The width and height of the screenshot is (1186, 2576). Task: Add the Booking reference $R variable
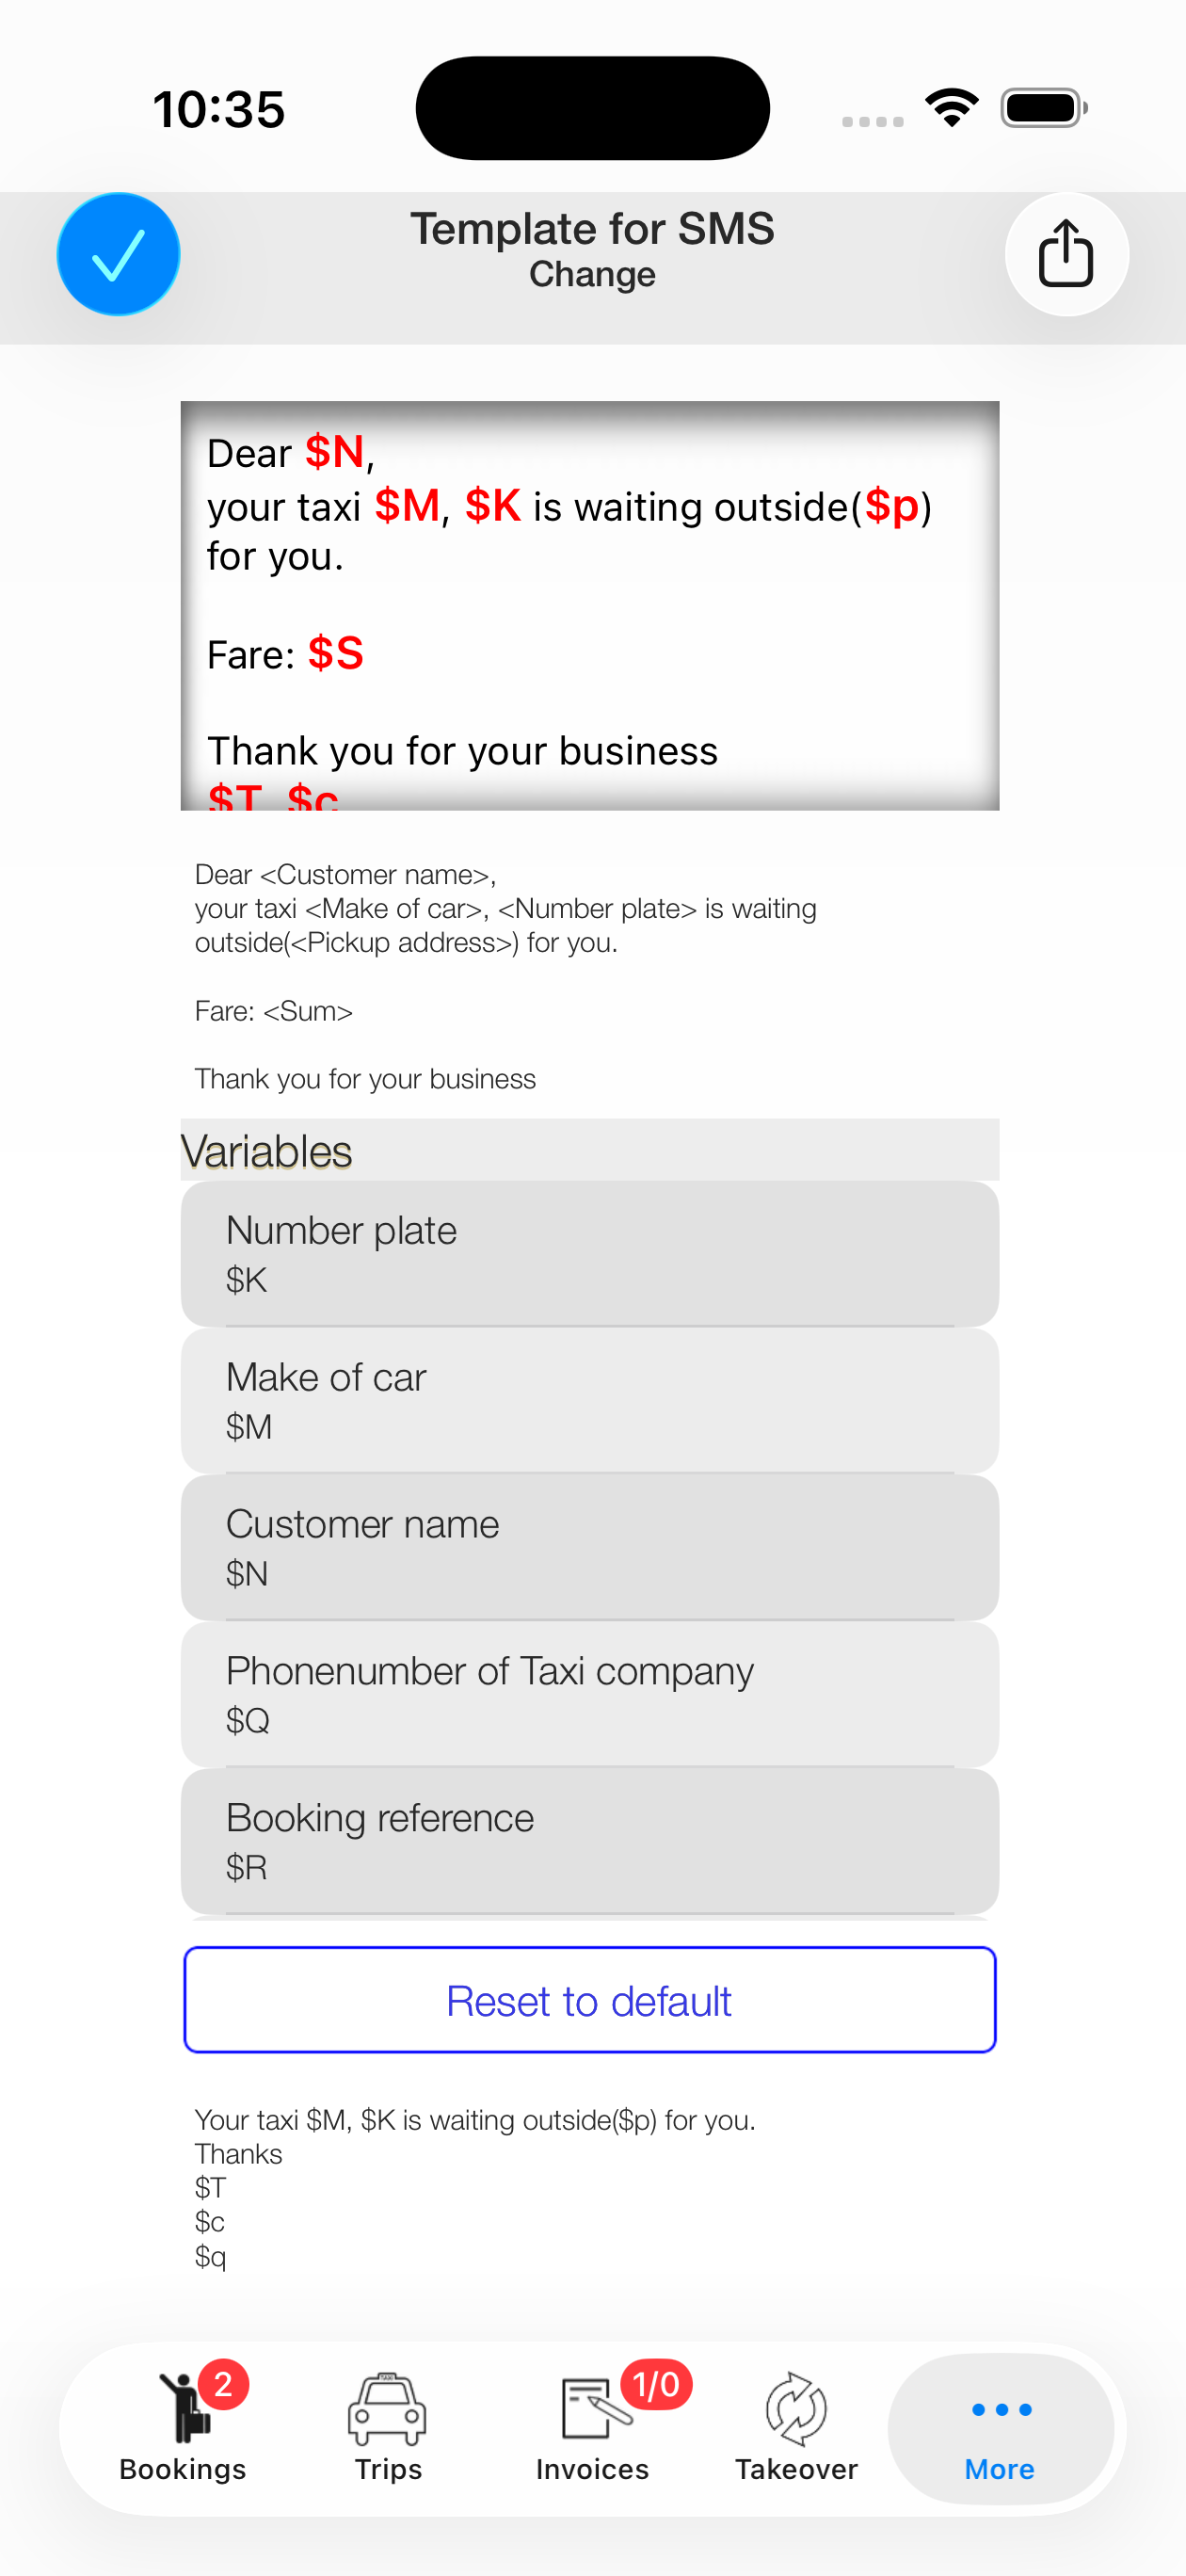pyautogui.click(x=590, y=1841)
